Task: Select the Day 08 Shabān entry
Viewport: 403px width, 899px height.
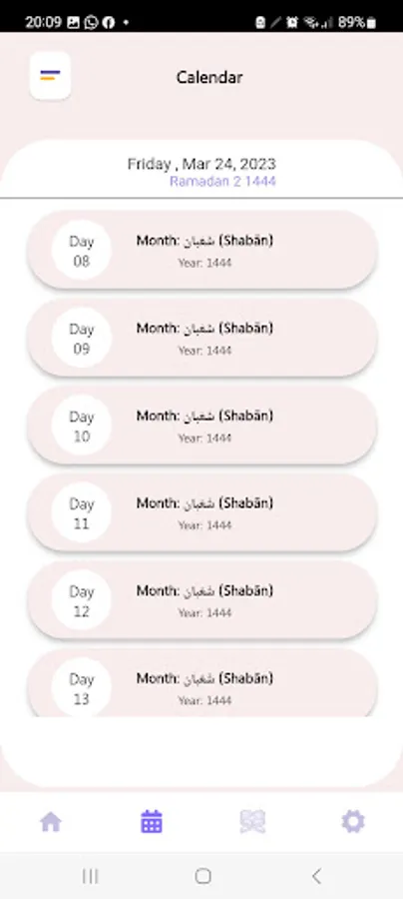Action: 202,250
